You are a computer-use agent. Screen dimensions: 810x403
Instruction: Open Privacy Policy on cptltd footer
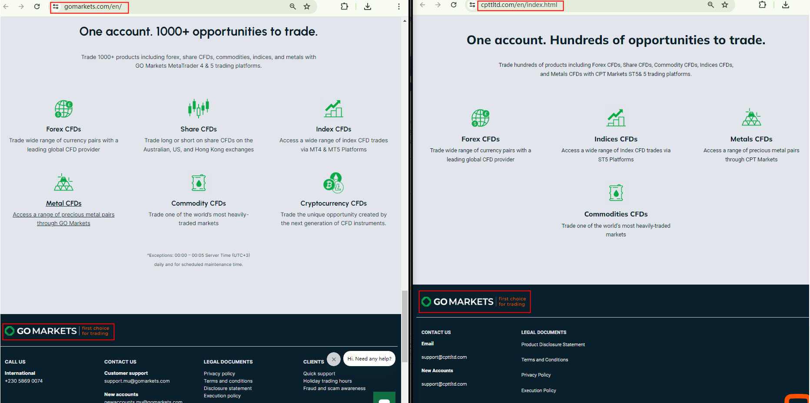(536, 375)
